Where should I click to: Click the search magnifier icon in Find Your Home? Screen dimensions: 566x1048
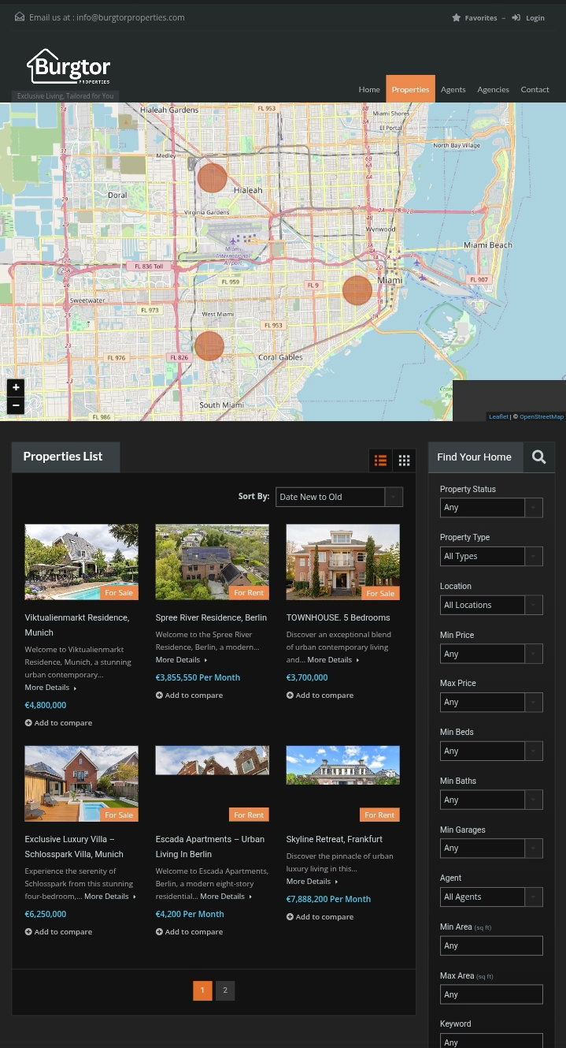click(538, 457)
